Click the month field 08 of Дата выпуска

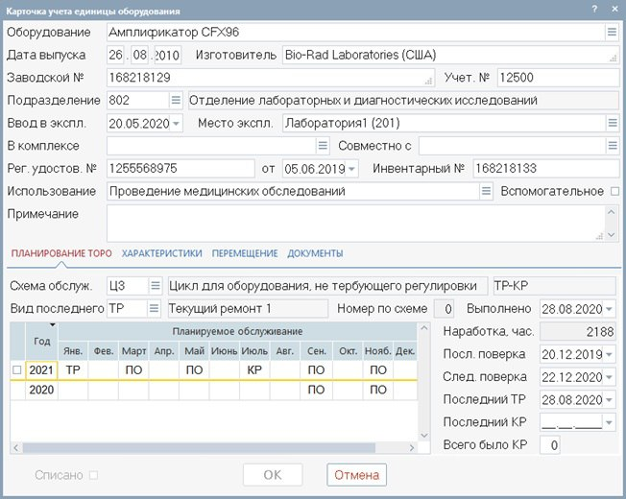(x=140, y=55)
